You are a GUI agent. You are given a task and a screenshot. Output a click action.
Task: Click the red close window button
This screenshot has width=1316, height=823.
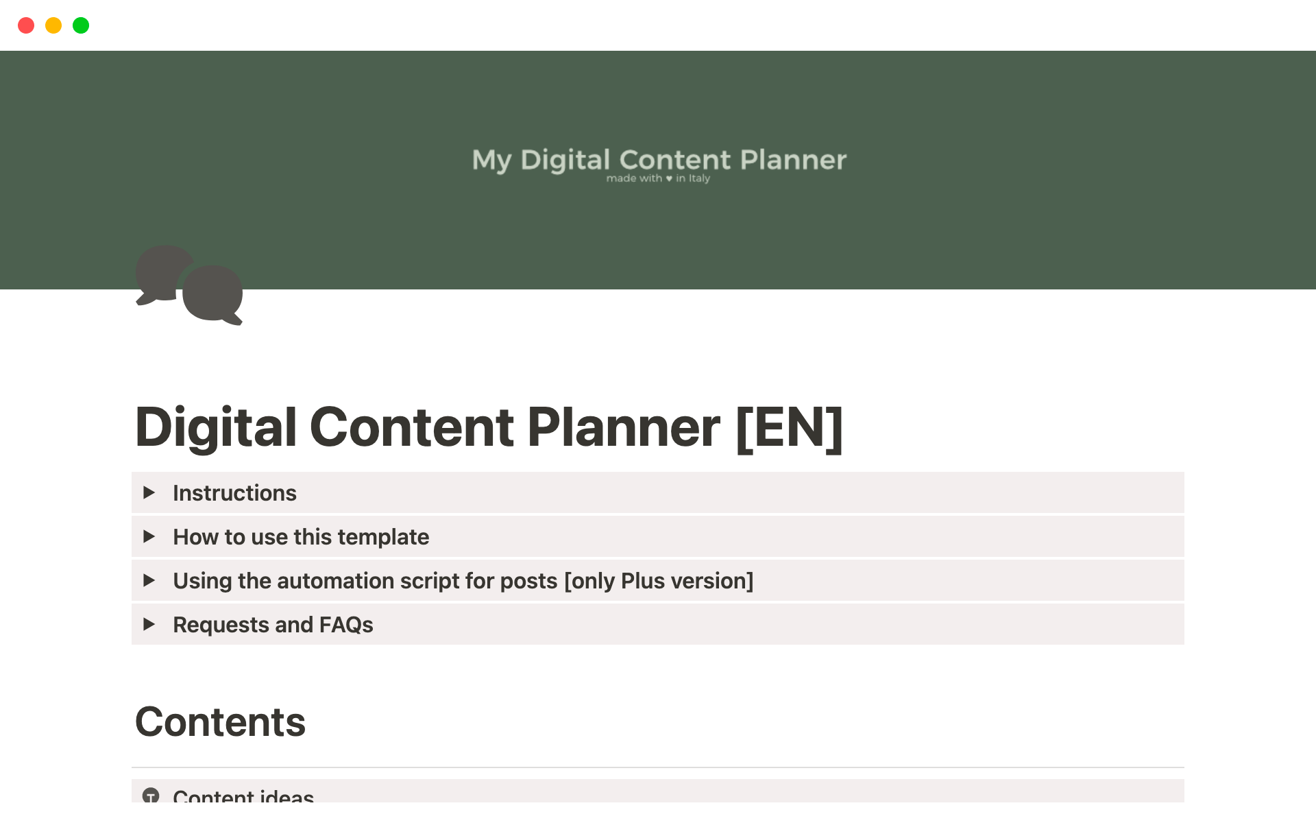point(26,25)
